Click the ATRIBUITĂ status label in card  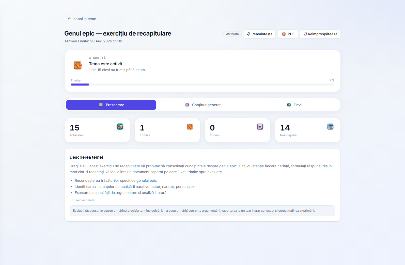click(x=97, y=58)
